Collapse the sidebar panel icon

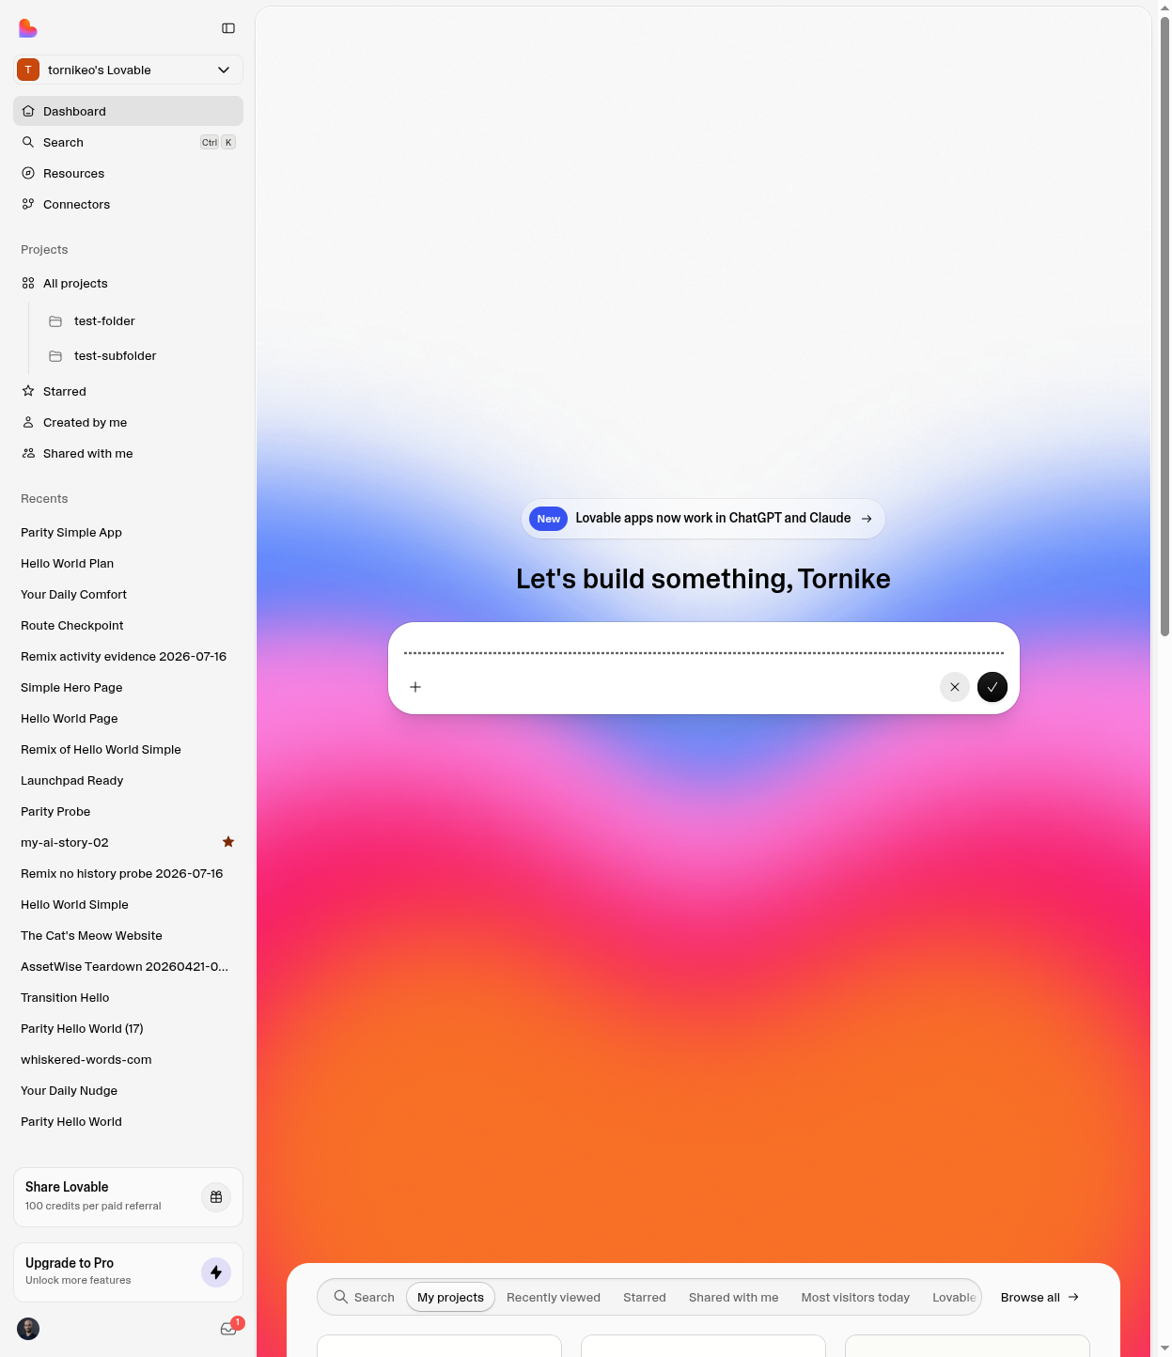pos(228,28)
